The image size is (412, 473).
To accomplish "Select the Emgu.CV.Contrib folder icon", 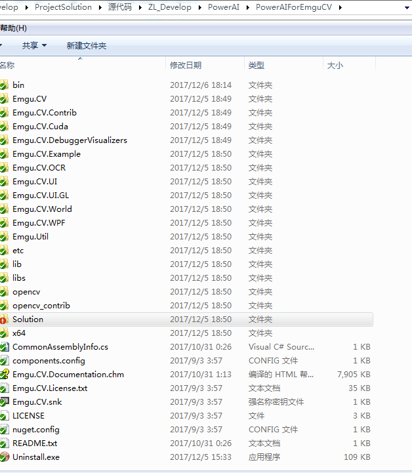I will (4, 113).
